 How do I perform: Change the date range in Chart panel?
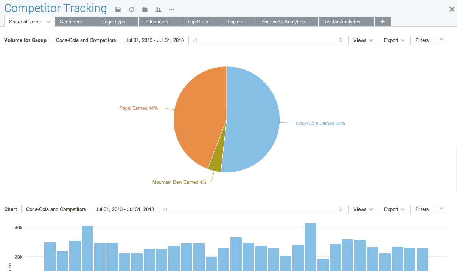(x=125, y=209)
